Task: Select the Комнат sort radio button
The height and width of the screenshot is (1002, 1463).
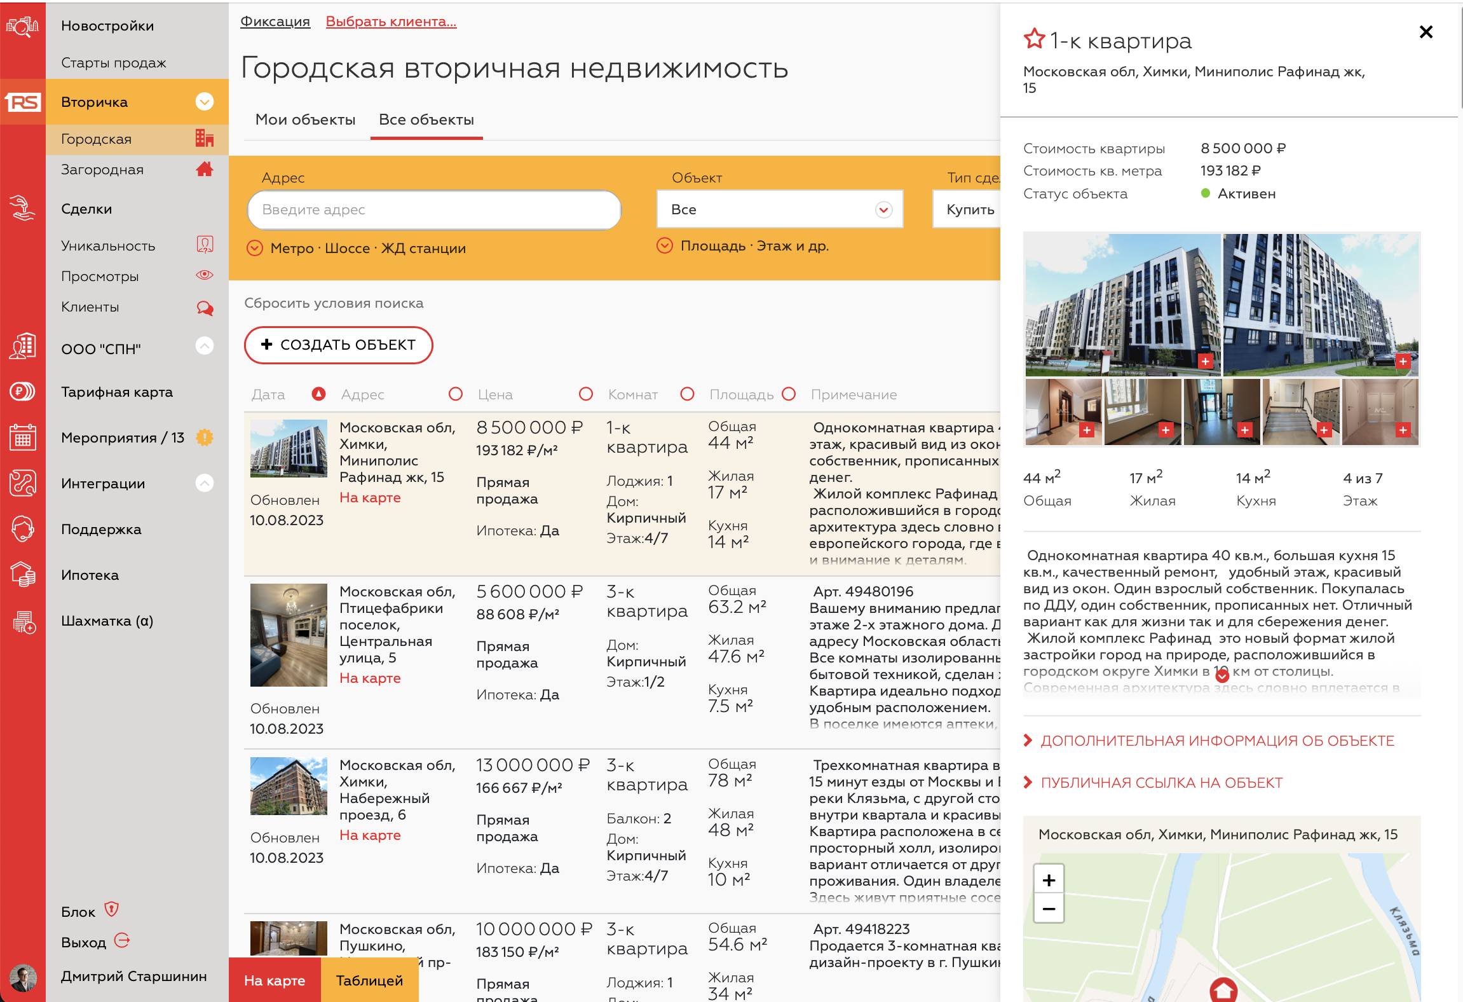Action: point(687,394)
